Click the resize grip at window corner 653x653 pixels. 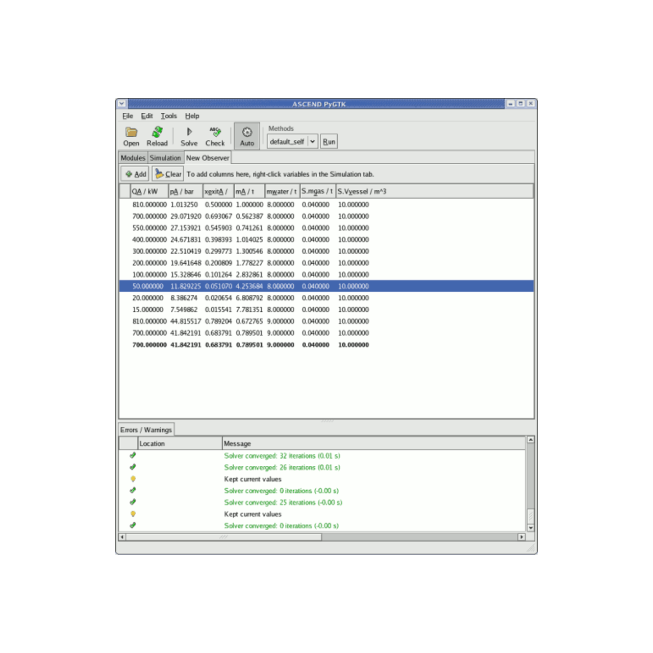point(531,548)
